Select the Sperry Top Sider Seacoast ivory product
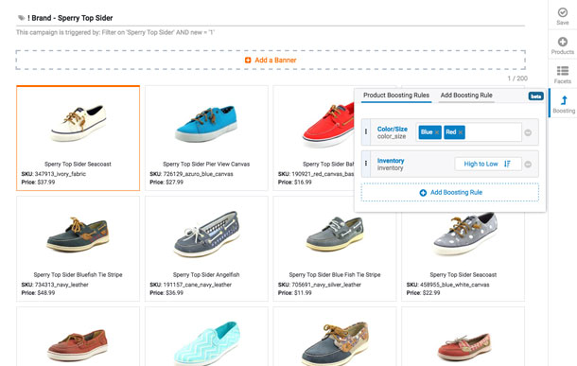This screenshot has height=366, width=577. (x=78, y=138)
